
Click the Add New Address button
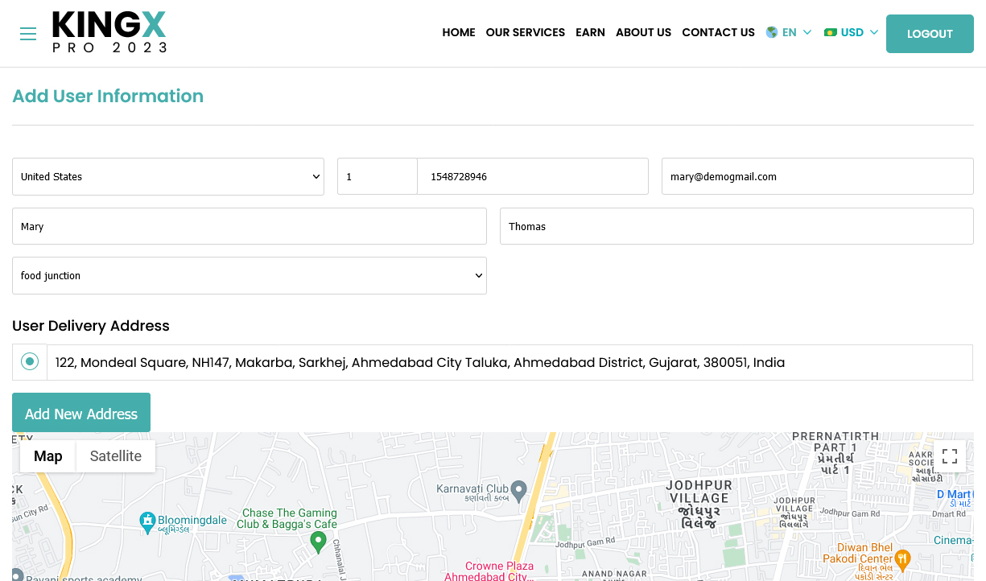(81, 414)
